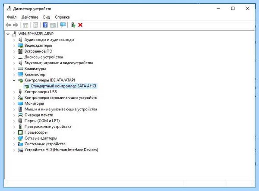
Task: Expand the Сетевые адаптеры node
Action: [14, 138]
